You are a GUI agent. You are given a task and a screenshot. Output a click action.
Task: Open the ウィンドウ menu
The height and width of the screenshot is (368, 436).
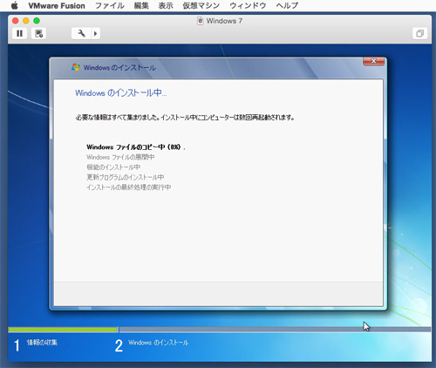point(248,5)
